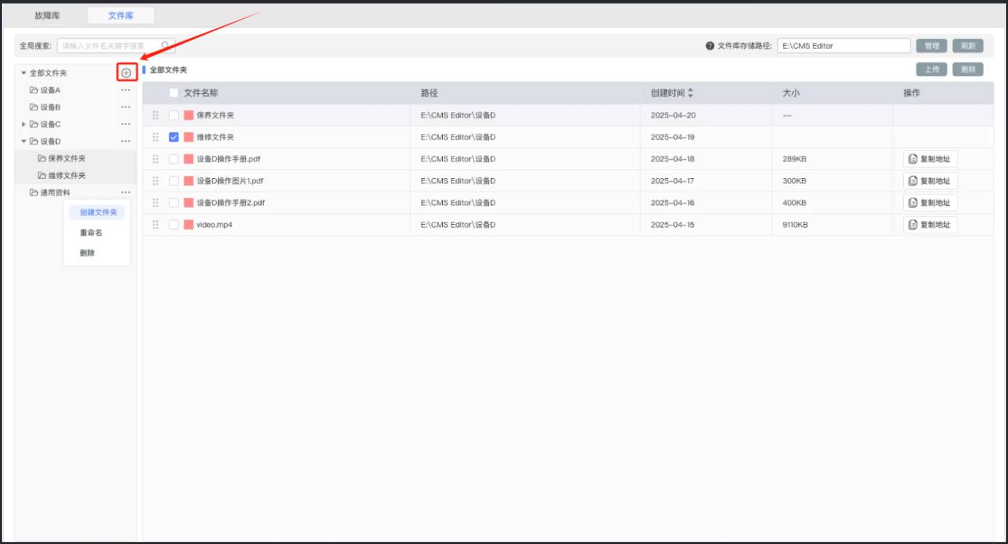Viewport: 1008px width, 544px height.
Task: Select 重命名 in the context menu
Action: pyautogui.click(x=91, y=233)
